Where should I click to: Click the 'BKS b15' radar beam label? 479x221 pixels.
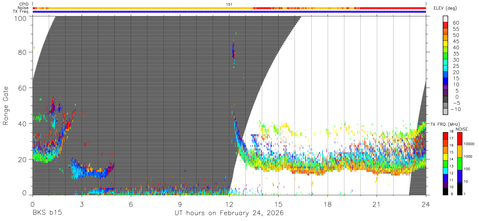coord(47,213)
